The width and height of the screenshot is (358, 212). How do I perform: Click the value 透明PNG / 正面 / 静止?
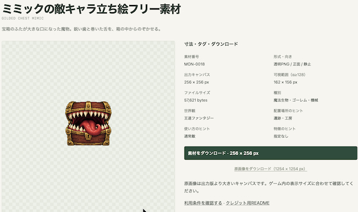(x=292, y=64)
